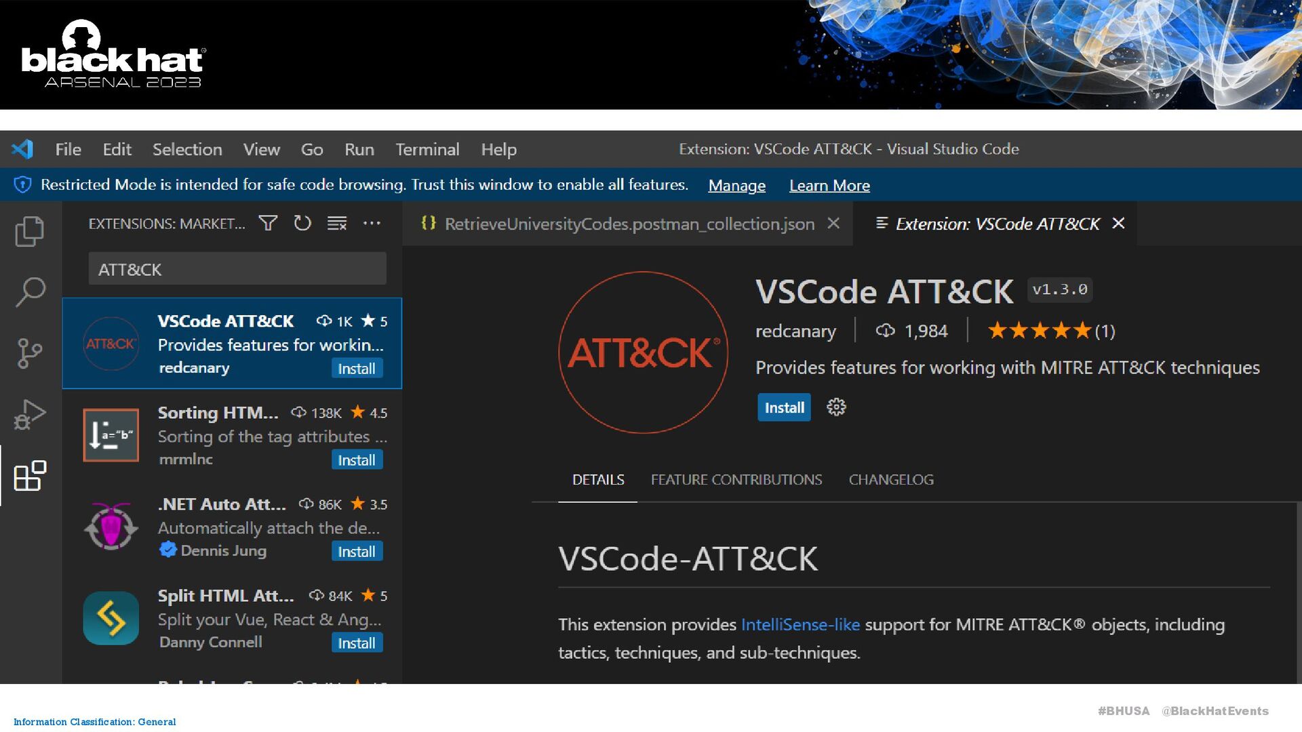The height and width of the screenshot is (732, 1302).
Task: Open the IntelliSense-like link
Action: point(800,624)
